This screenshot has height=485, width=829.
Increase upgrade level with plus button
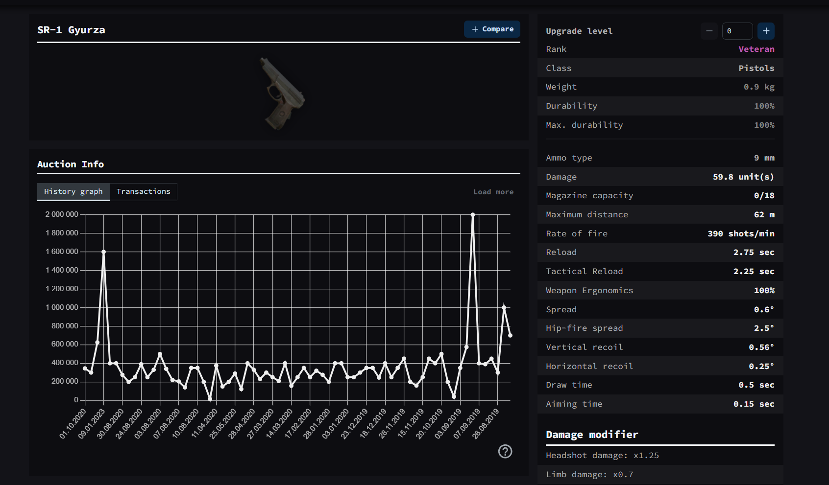click(x=766, y=31)
